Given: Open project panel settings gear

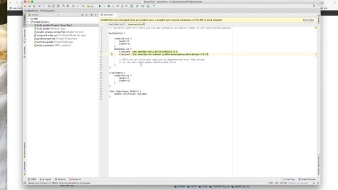Looking at the screenshot, I should click(x=91, y=15).
